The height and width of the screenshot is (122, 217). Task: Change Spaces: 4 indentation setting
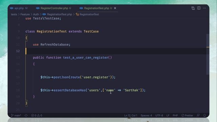(x=146, y=115)
